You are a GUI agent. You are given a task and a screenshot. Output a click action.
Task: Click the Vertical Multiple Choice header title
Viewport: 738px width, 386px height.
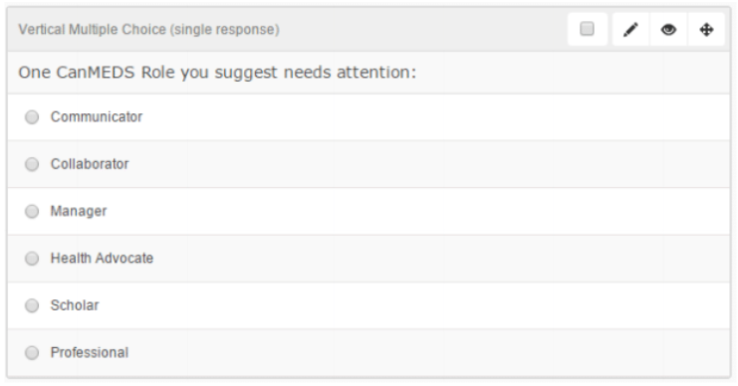[x=148, y=29]
